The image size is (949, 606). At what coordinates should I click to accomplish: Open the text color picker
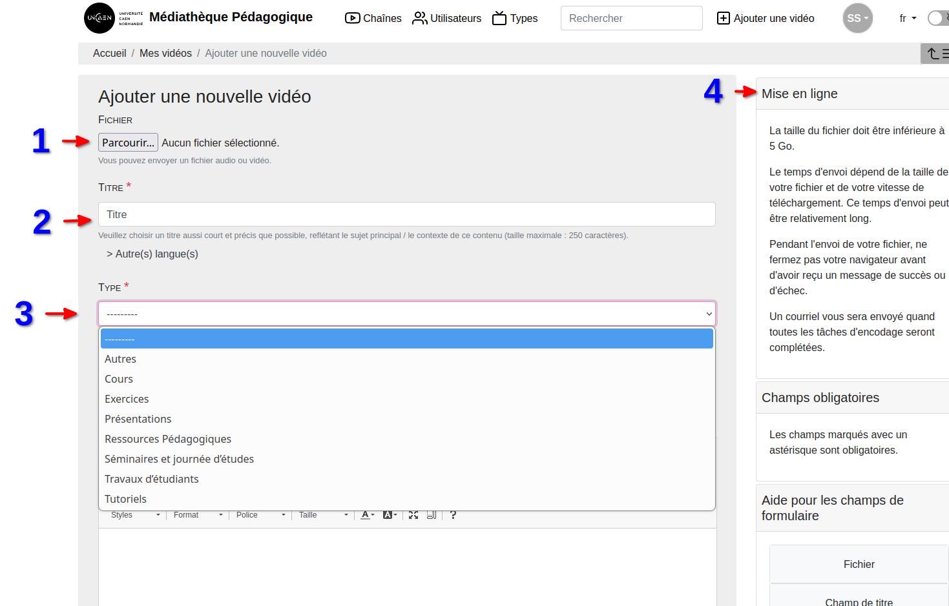tap(367, 515)
